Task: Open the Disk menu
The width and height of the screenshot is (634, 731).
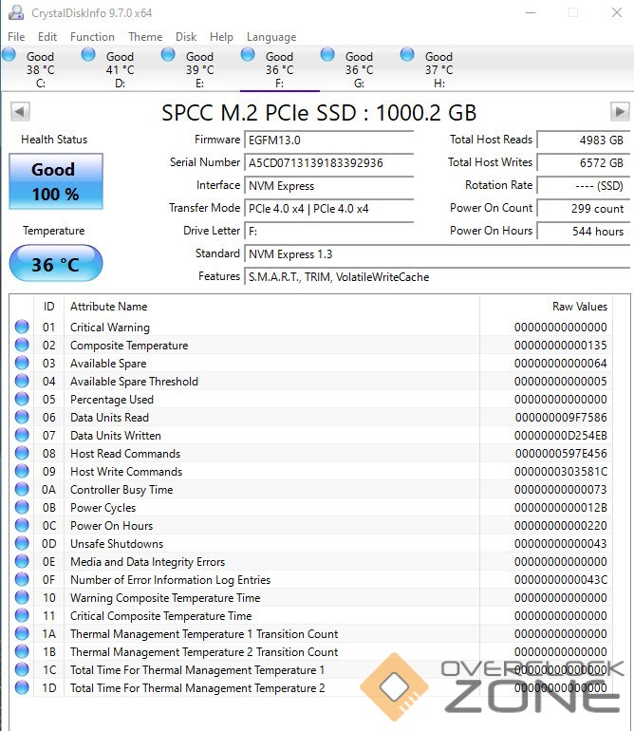Action: click(x=186, y=37)
